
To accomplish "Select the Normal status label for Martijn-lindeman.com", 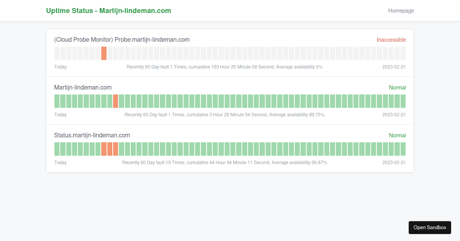I will pos(398,87).
